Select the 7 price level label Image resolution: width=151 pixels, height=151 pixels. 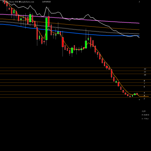coord(144,84)
